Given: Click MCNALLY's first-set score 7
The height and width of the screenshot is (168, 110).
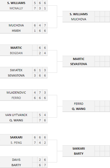Looking at the screenshot, I should (35, 8).
